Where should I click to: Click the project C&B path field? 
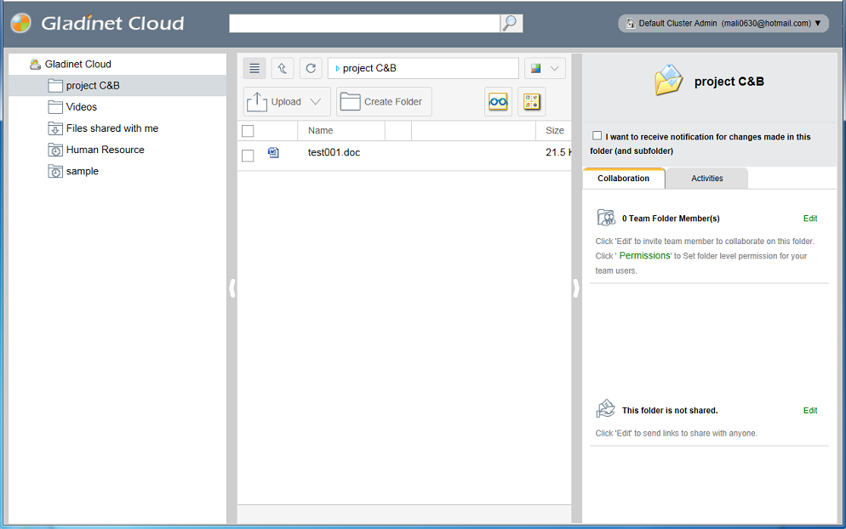(x=423, y=69)
